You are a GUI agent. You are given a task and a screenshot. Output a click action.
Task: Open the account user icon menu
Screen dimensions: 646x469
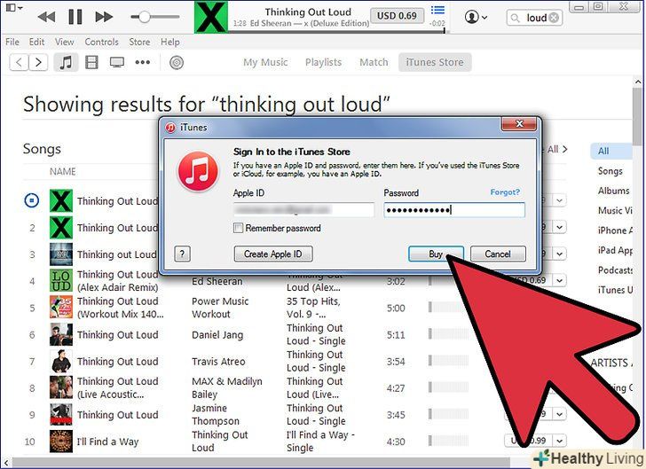[476, 18]
